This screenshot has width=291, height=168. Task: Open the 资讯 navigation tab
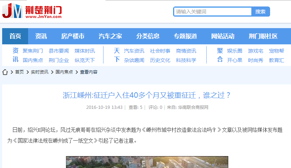coord(41,36)
